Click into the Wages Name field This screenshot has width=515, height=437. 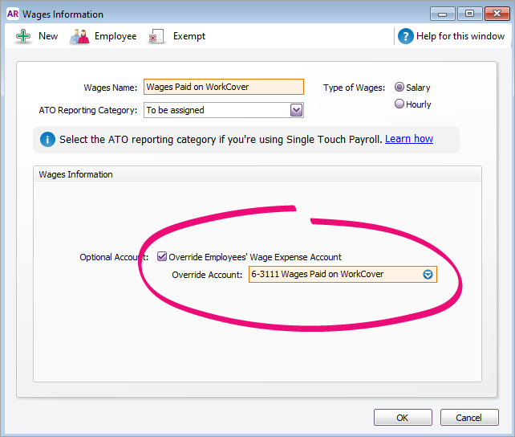223,88
